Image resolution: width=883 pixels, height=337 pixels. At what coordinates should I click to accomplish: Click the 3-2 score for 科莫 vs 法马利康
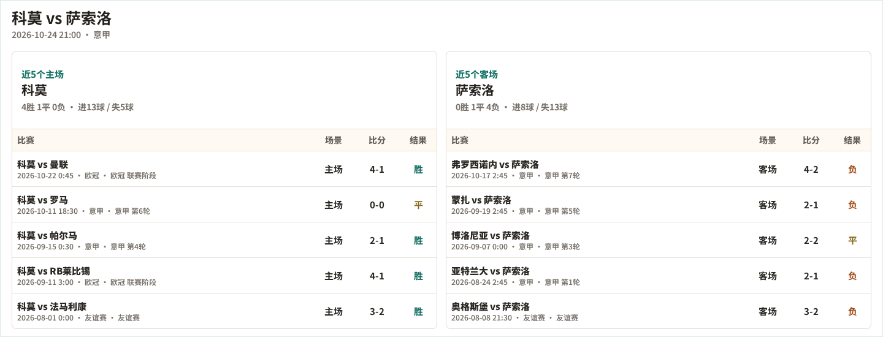coord(377,311)
